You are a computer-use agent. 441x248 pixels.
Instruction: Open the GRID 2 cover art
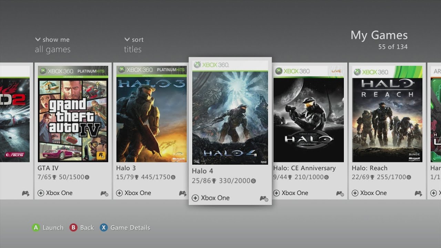pyautogui.click(x=15, y=114)
